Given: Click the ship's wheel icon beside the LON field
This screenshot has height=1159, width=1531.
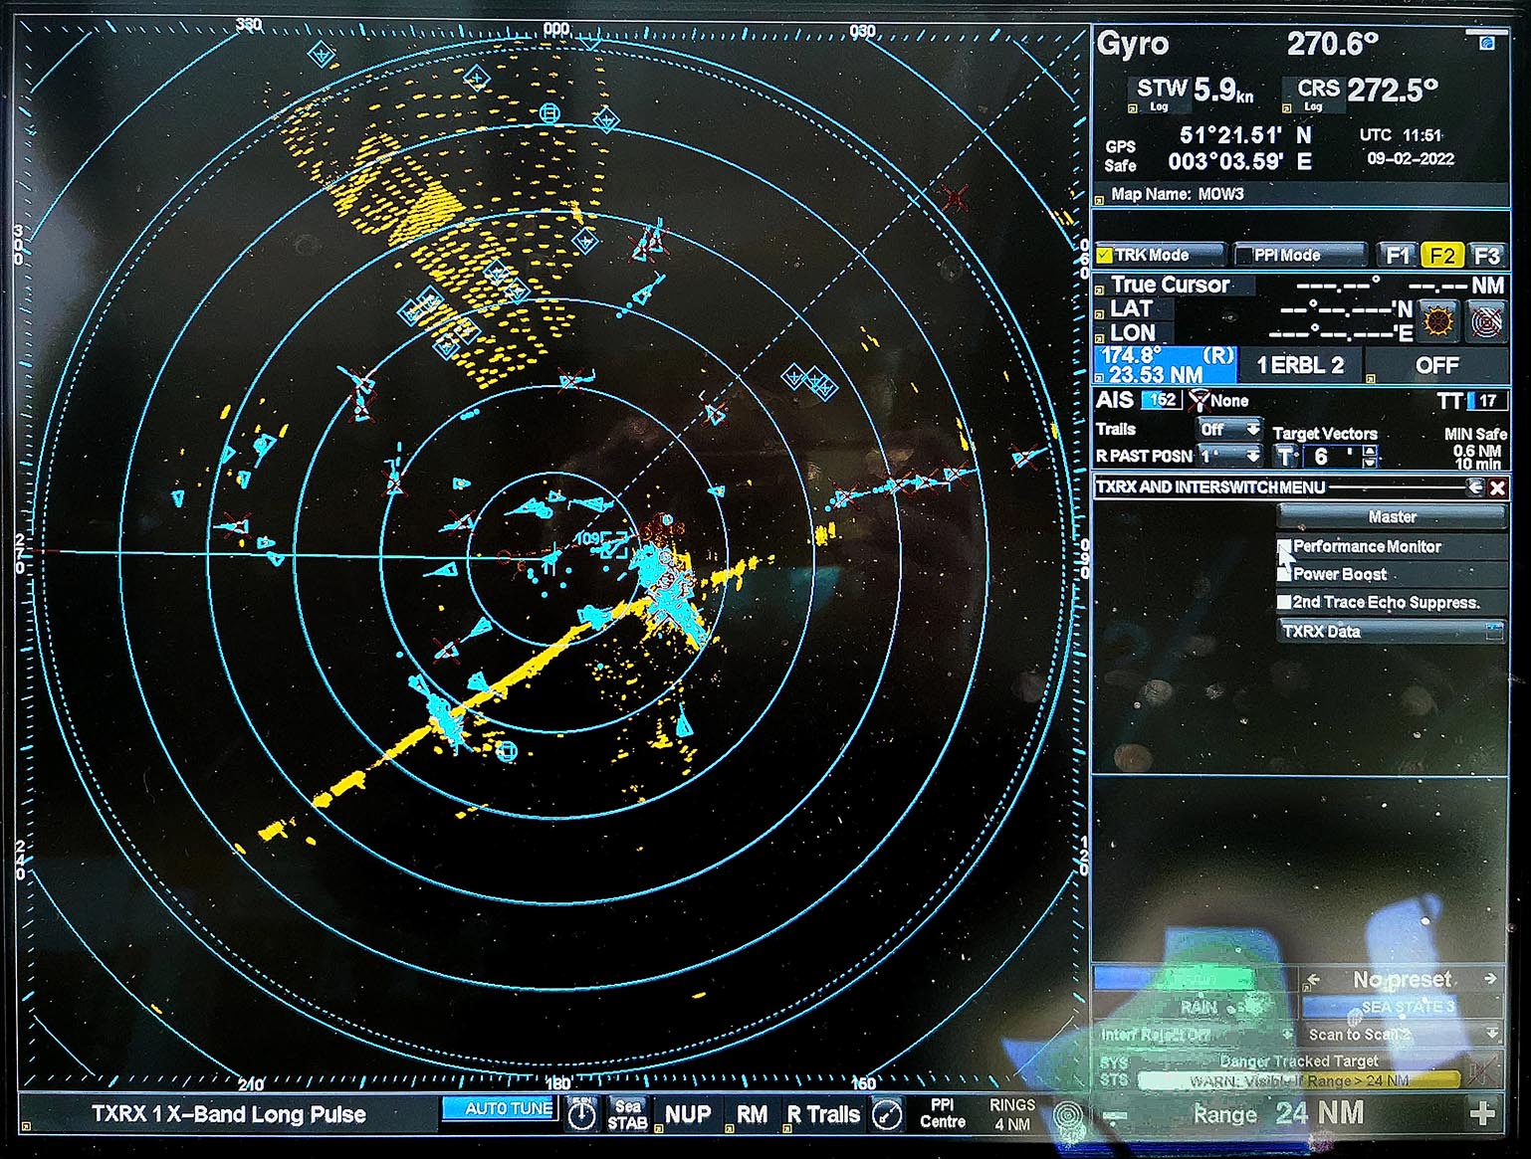Looking at the screenshot, I should (x=1437, y=318).
